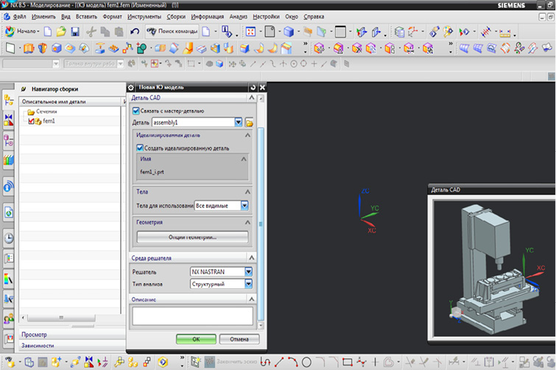The width and height of the screenshot is (556, 370).
Task: Open the Reuse Library books icon
Action: tap(9, 160)
